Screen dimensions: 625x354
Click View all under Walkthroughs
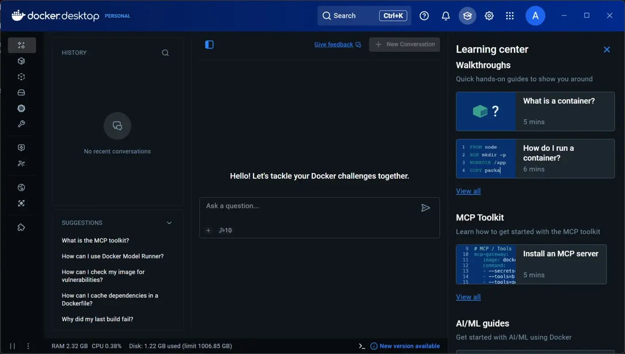coord(468,191)
